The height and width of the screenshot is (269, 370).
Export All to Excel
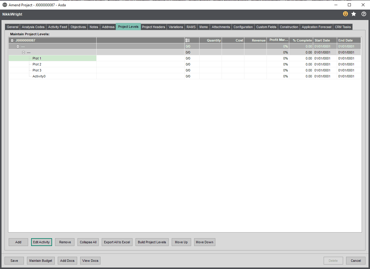tap(117, 242)
